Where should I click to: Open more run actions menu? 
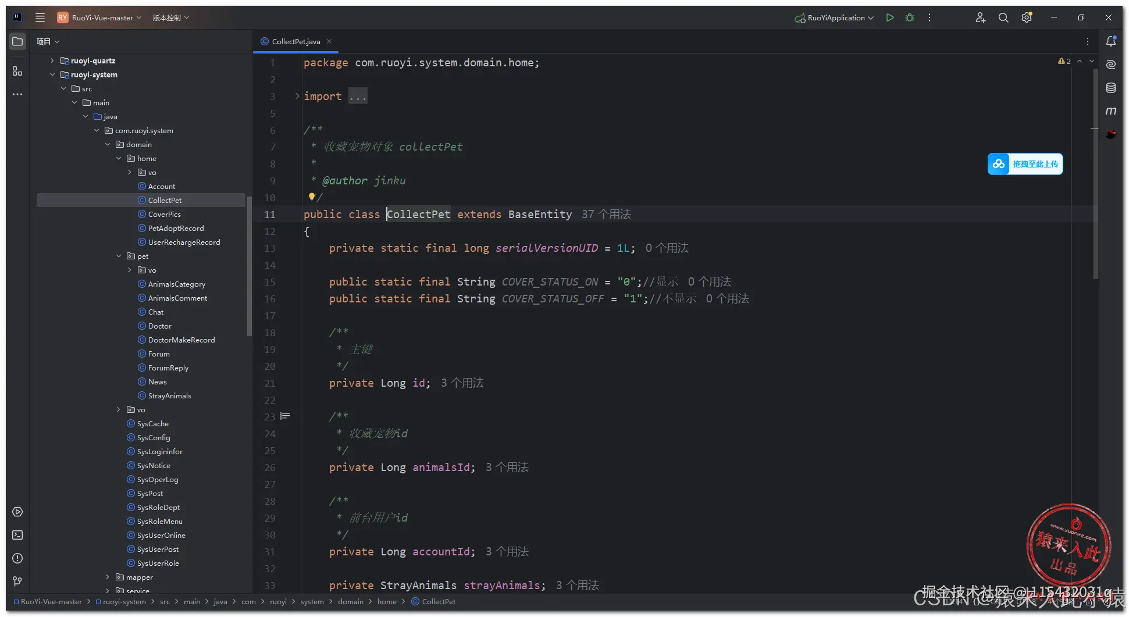pos(929,17)
